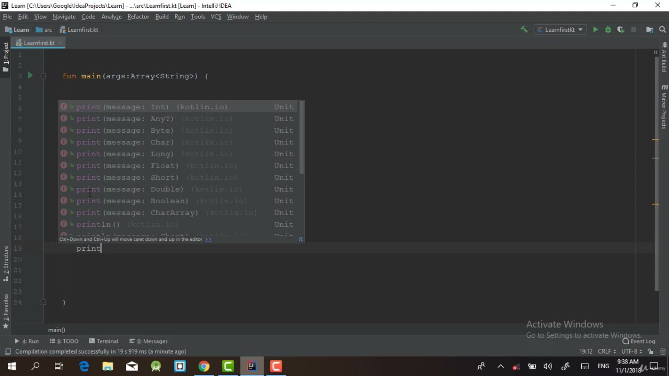Image resolution: width=669 pixels, height=376 pixels.
Task: Select print(message: Char) completion suggestion
Action: coord(178,142)
